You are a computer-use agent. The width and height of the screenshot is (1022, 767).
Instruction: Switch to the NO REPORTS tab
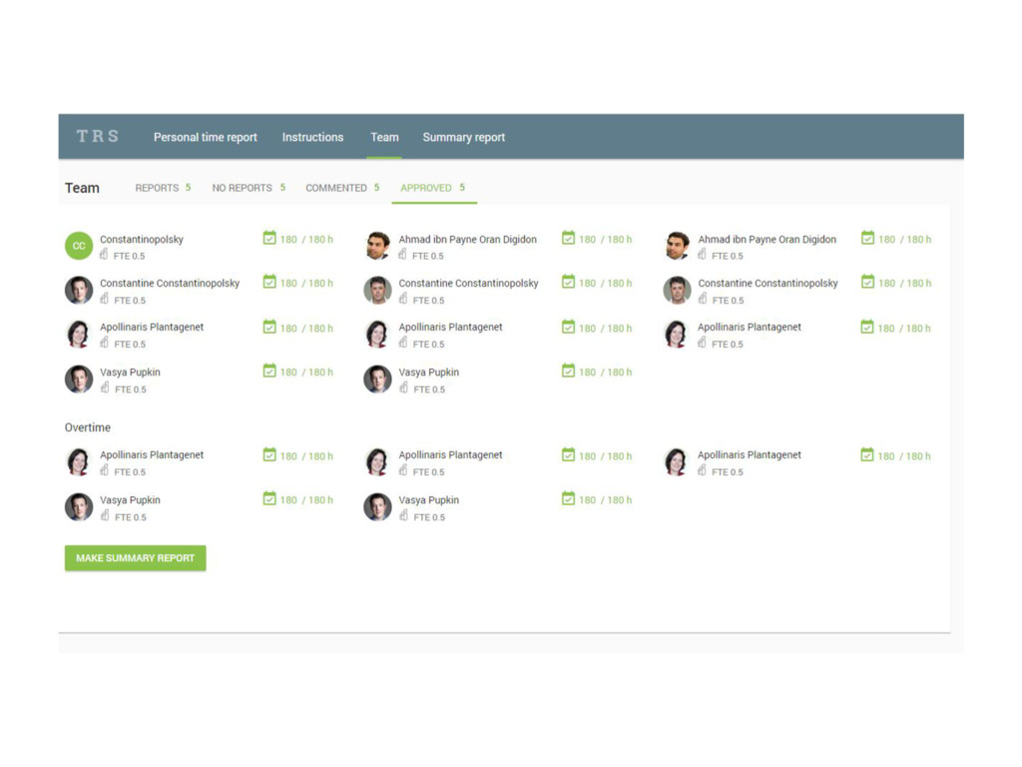point(249,188)
